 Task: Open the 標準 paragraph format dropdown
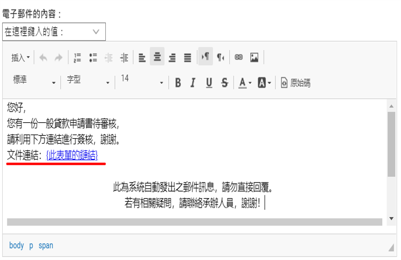pyautogui.click(x=34, y=81)
